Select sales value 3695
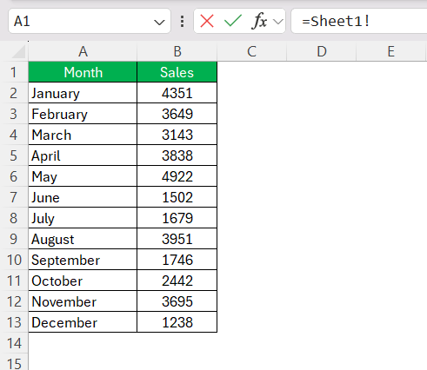Image resolution: width=427 pixels, height=370 pixels. click(177, 301)
